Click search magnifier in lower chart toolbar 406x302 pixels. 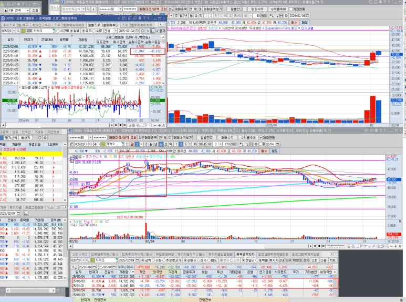point(91,144)
